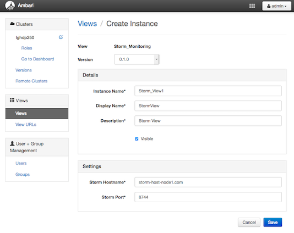Open the admin user dropdown
Viewport: 294px width, 233px height.
276,6
